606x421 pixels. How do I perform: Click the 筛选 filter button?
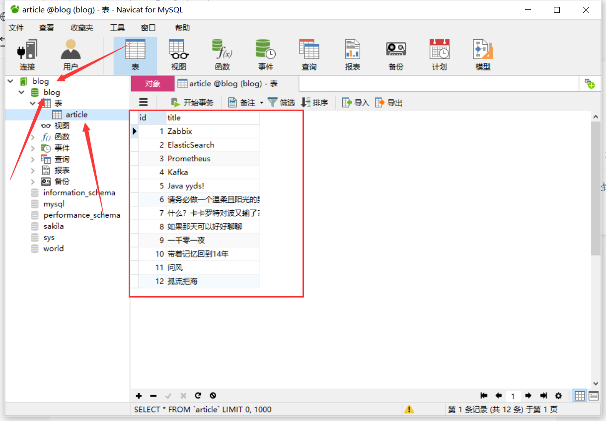(281, 103)
